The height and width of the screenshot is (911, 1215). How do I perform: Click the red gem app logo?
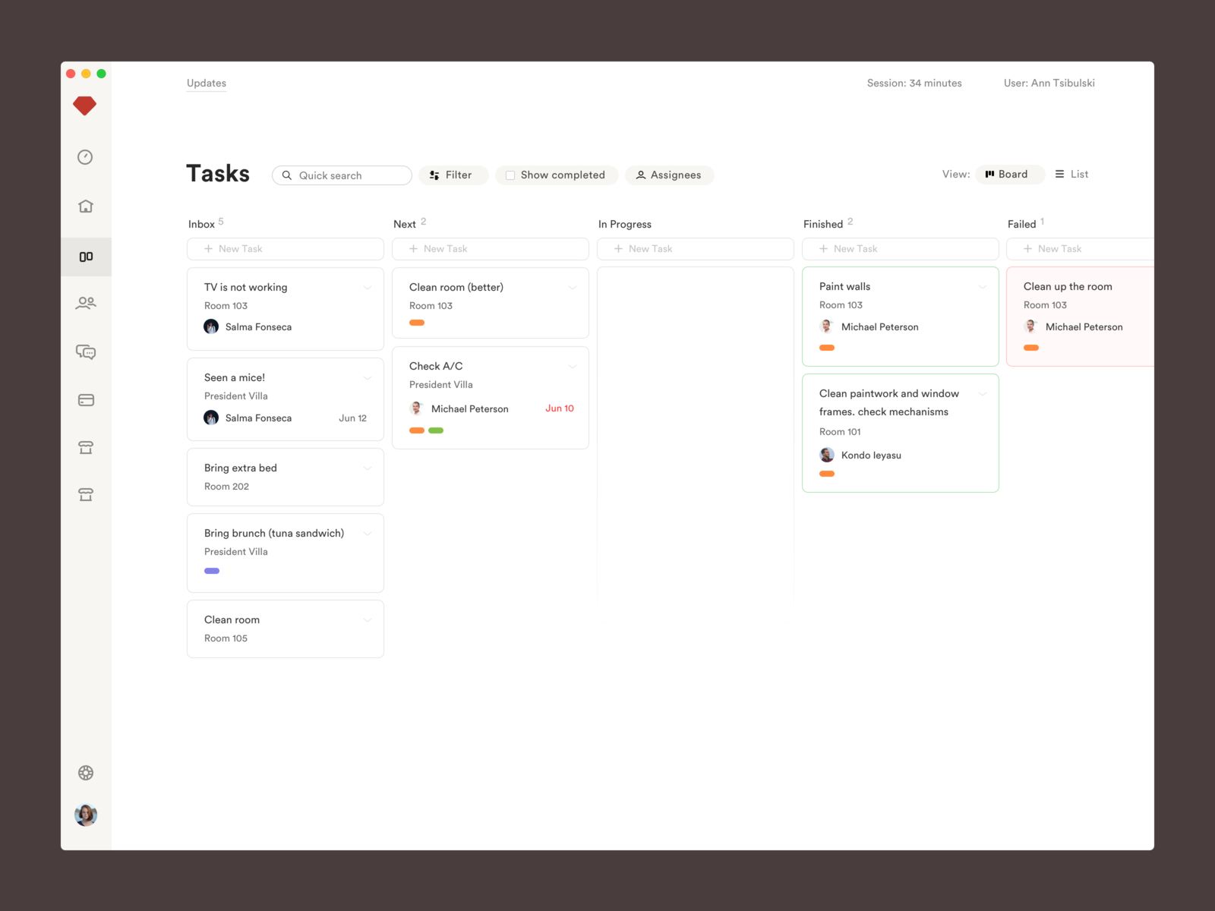(x=84, y=106)
